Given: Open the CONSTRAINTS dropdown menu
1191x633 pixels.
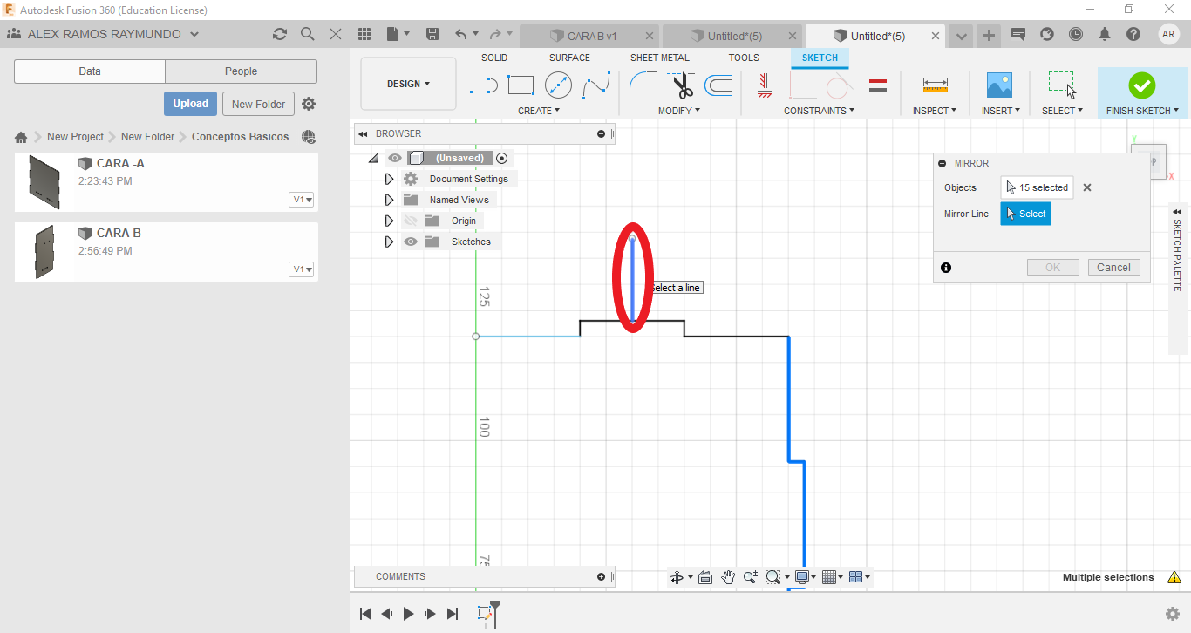Looking at the screenshot, I should coord(819,111).
